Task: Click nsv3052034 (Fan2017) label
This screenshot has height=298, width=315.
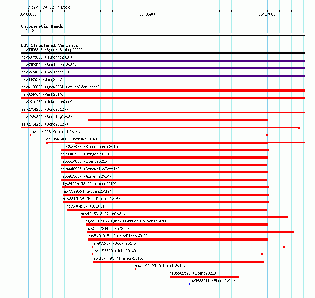Action: click(108, 228)
